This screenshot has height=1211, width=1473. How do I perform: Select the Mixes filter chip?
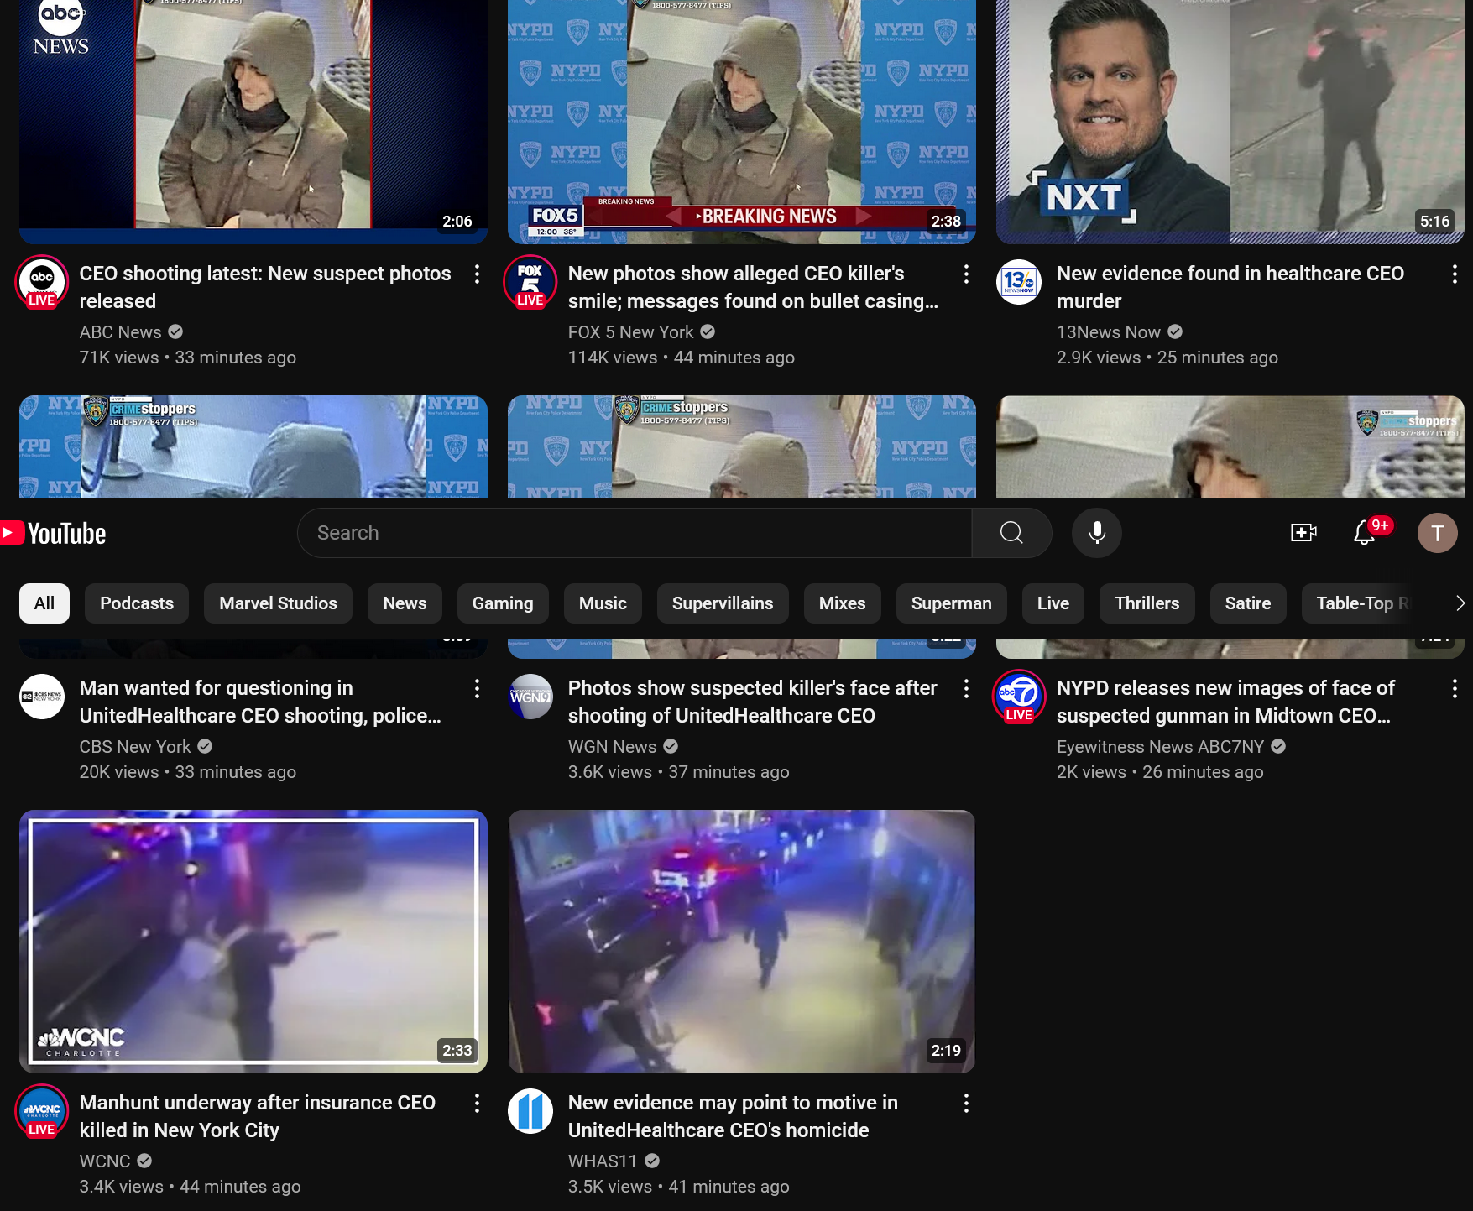(x=842, y=603)
